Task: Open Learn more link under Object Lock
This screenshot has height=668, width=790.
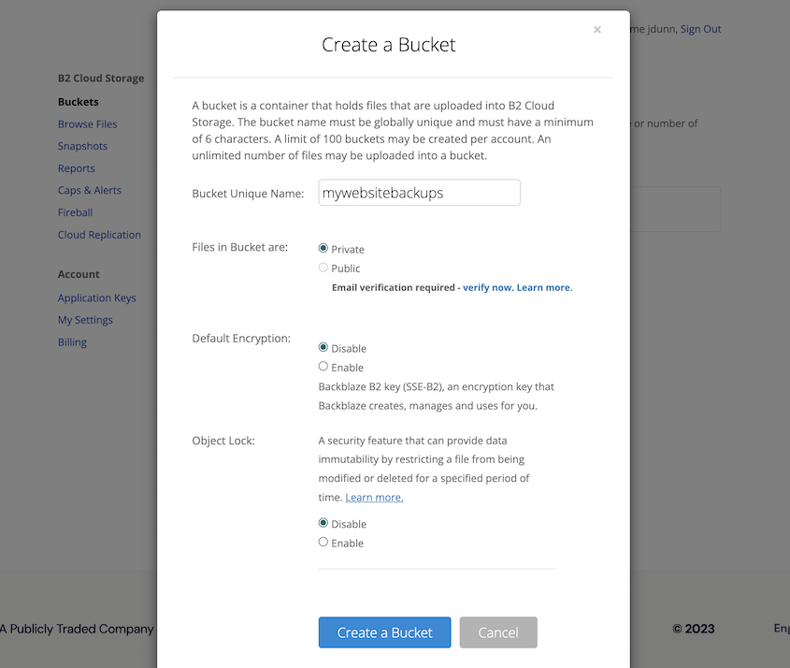Action: point(374,497)
